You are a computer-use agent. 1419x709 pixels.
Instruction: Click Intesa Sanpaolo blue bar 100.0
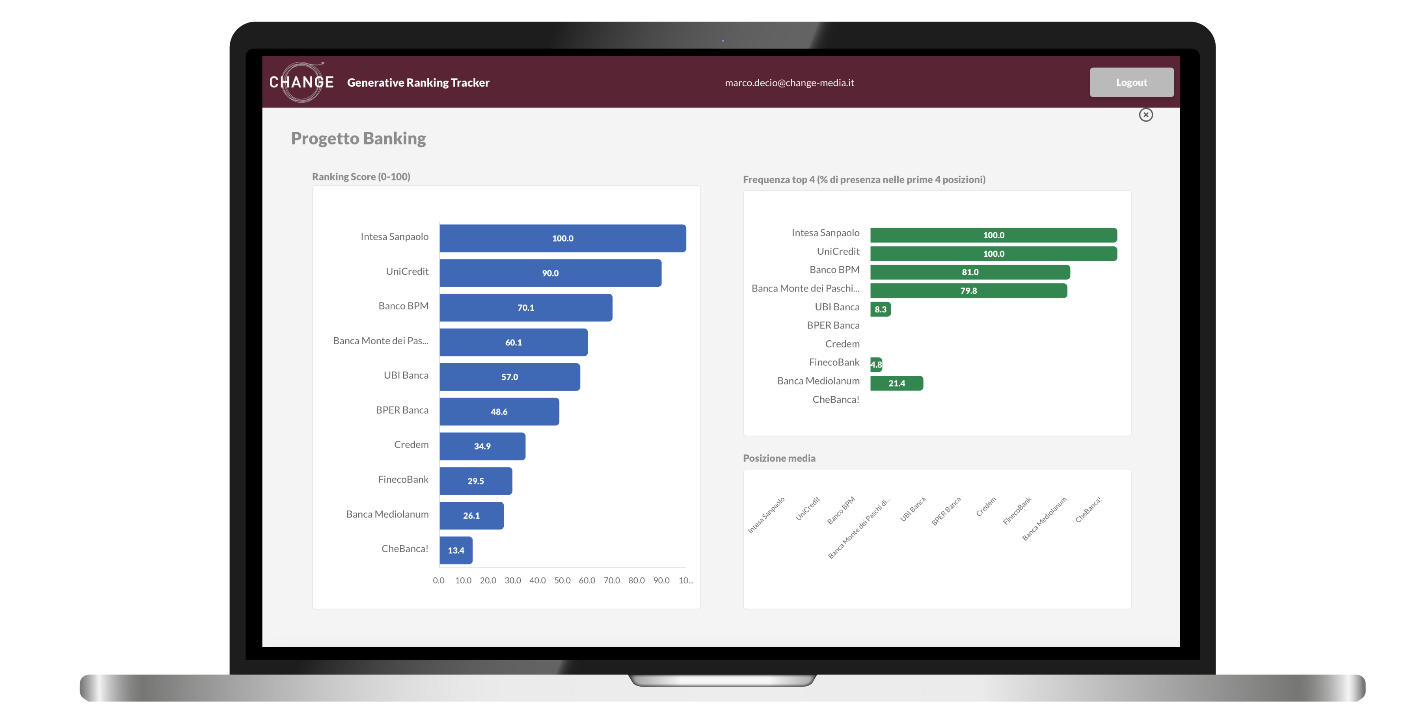[563, 238]
